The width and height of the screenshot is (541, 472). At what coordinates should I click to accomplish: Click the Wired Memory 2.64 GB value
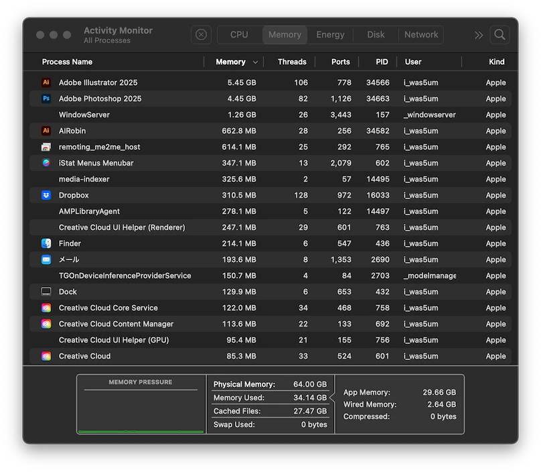pos(442,404)
